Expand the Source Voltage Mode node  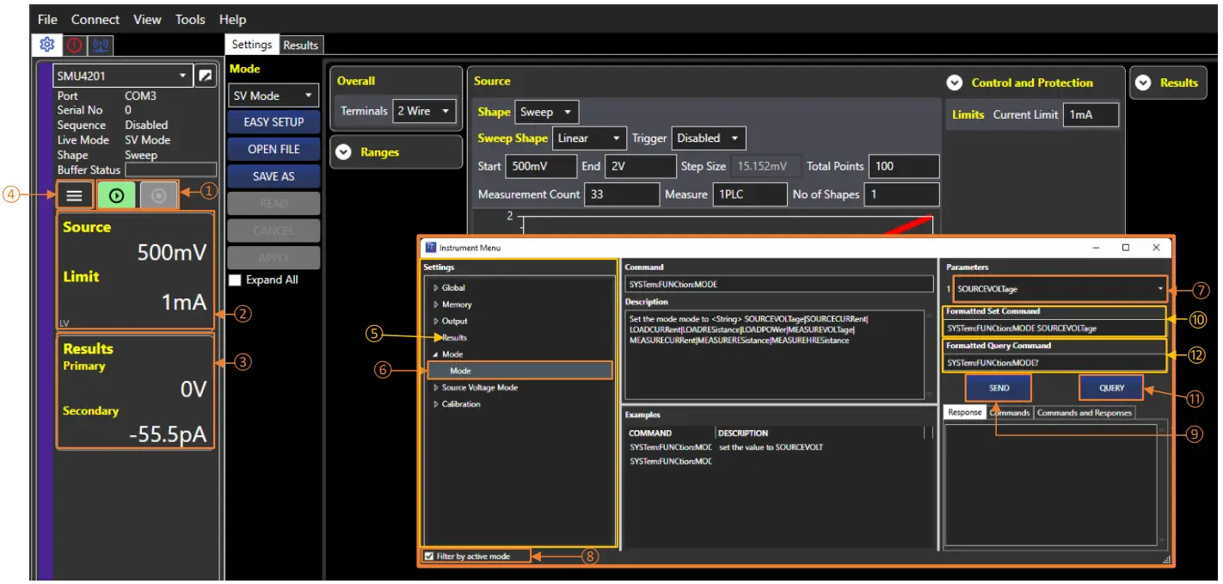pyautogui.click(x=436, y=388)
